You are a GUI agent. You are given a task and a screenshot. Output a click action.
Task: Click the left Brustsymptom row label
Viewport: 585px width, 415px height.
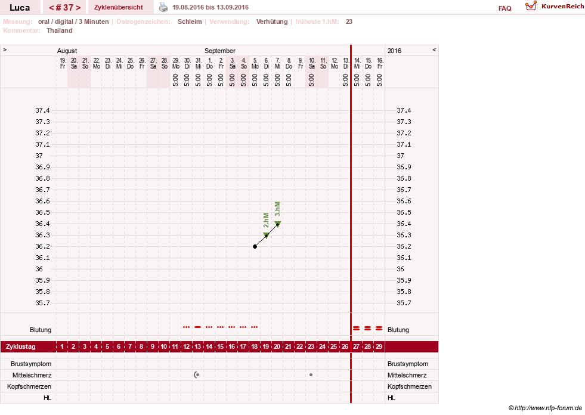coord(31,364)
